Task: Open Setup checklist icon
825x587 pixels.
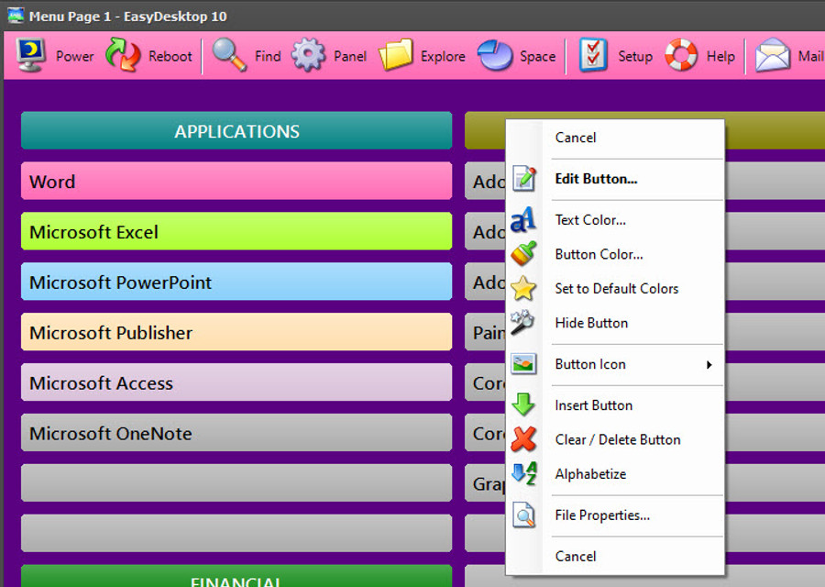Action: (593, 55)
